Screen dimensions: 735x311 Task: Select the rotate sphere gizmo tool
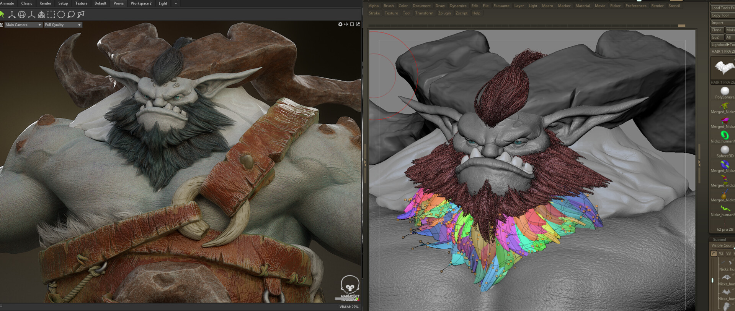click(22, 15)
